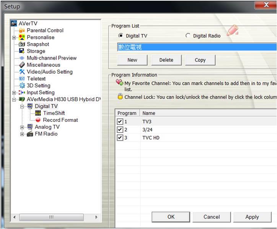The image size is (277, 229).
Task: Select Miscellaneous in the tree
Action: (x=44, y=65)
